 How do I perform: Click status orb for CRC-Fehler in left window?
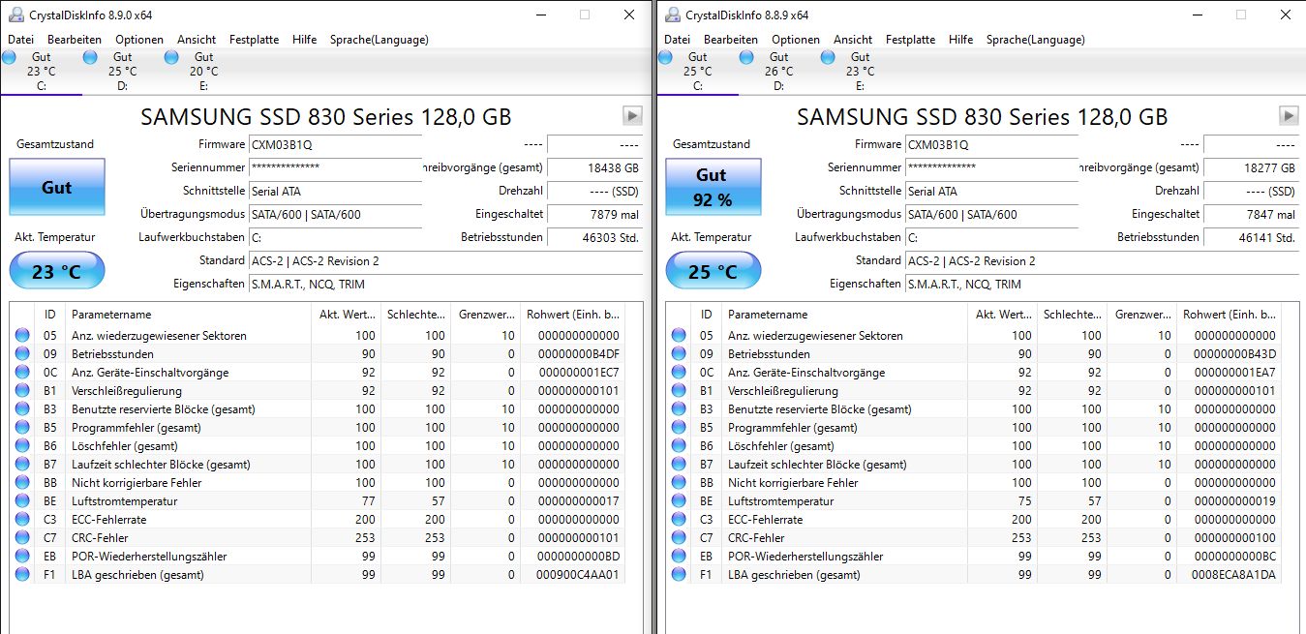pos(22,538)
